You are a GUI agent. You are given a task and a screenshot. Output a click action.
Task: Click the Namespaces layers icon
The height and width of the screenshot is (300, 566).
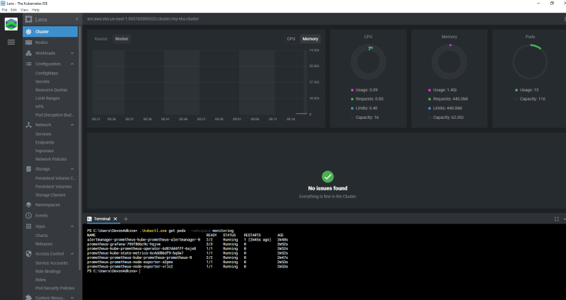(28, 204)
